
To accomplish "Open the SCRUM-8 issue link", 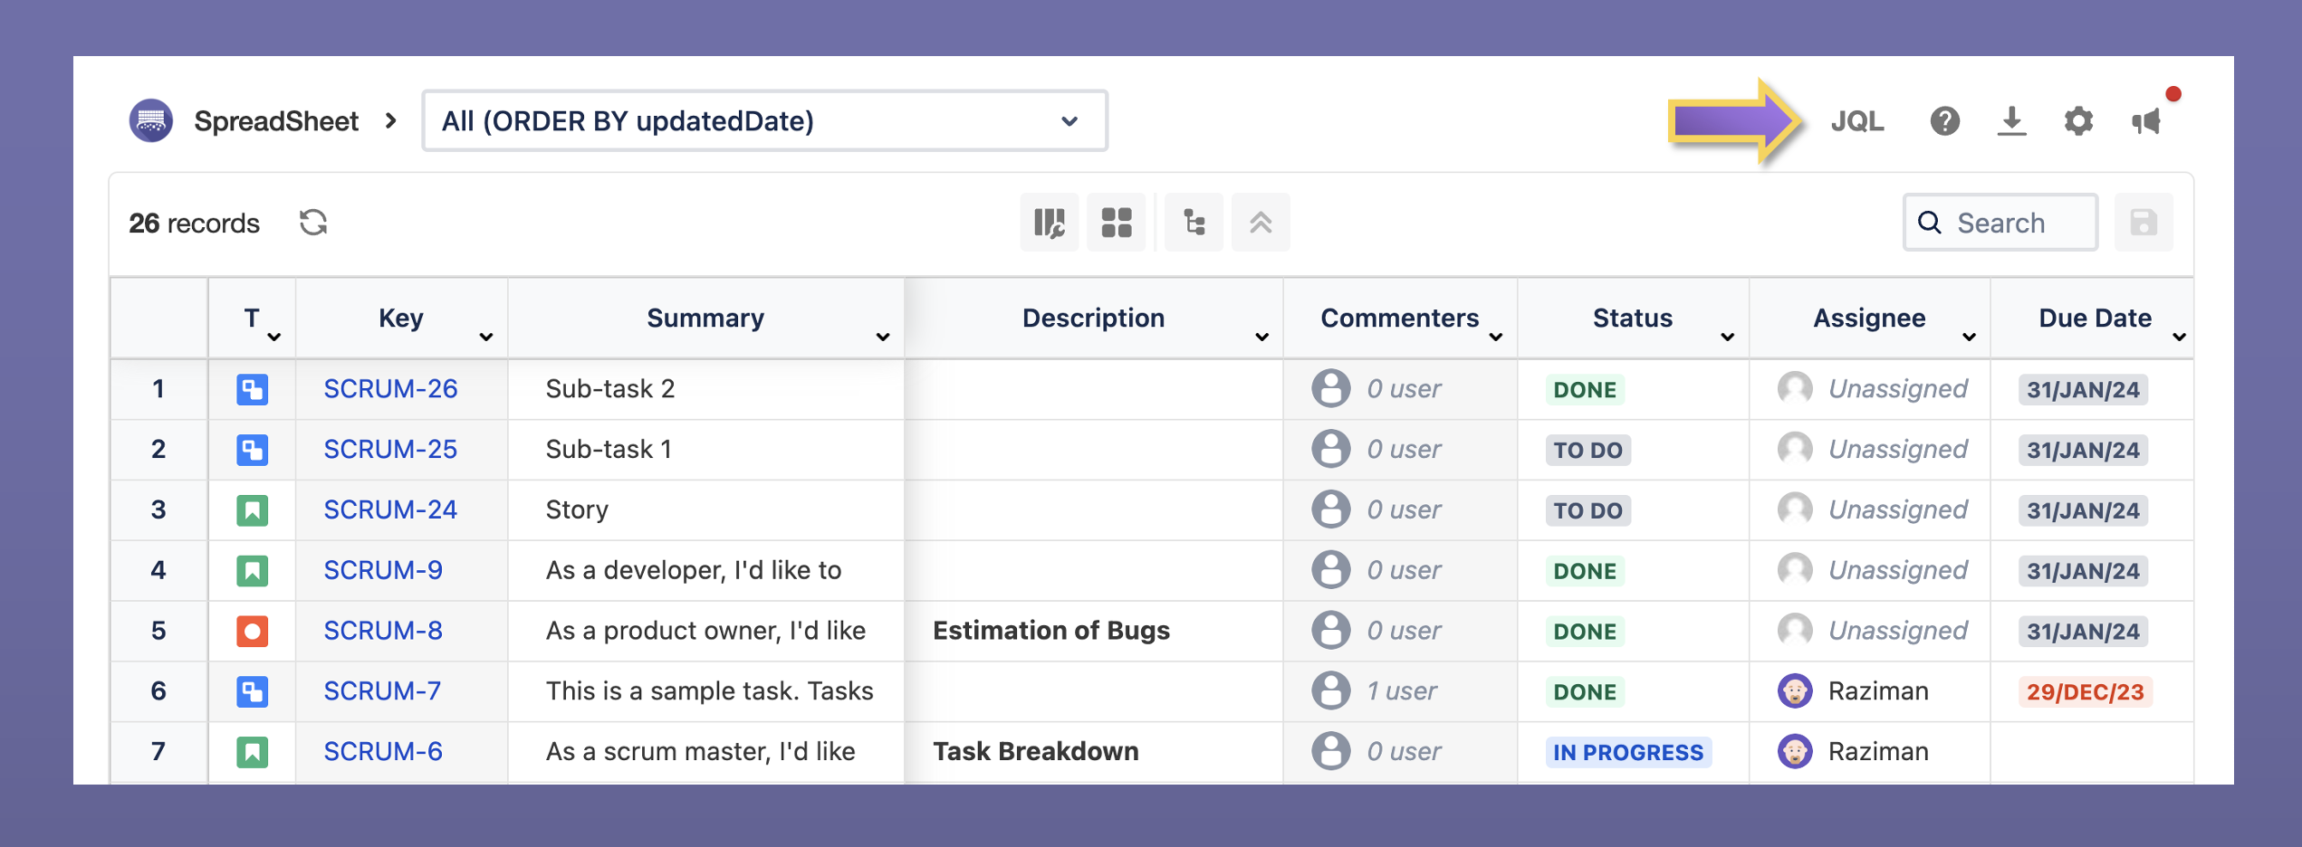I will [381, 631].
